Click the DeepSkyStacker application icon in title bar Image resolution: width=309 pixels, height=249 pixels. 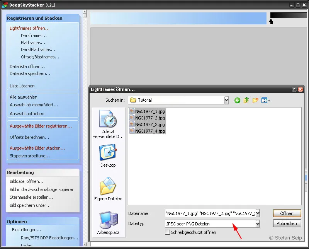coord(5,5)
